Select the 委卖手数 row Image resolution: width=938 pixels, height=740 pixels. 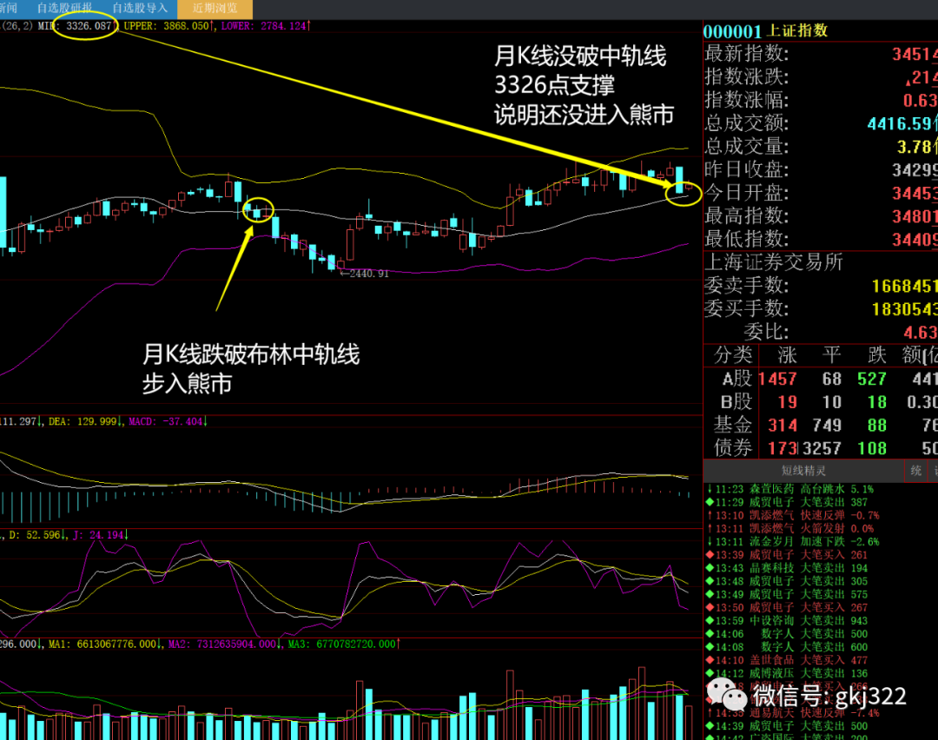[x=821, y=286]
